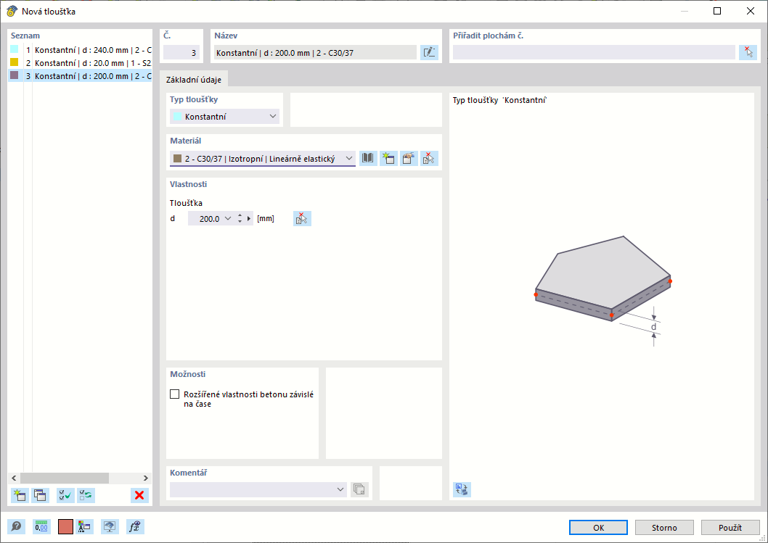Click thickness d stepper arrows
Image resolution: width=768 pixels, height=543 pixels.
click(x=240, y=219)
